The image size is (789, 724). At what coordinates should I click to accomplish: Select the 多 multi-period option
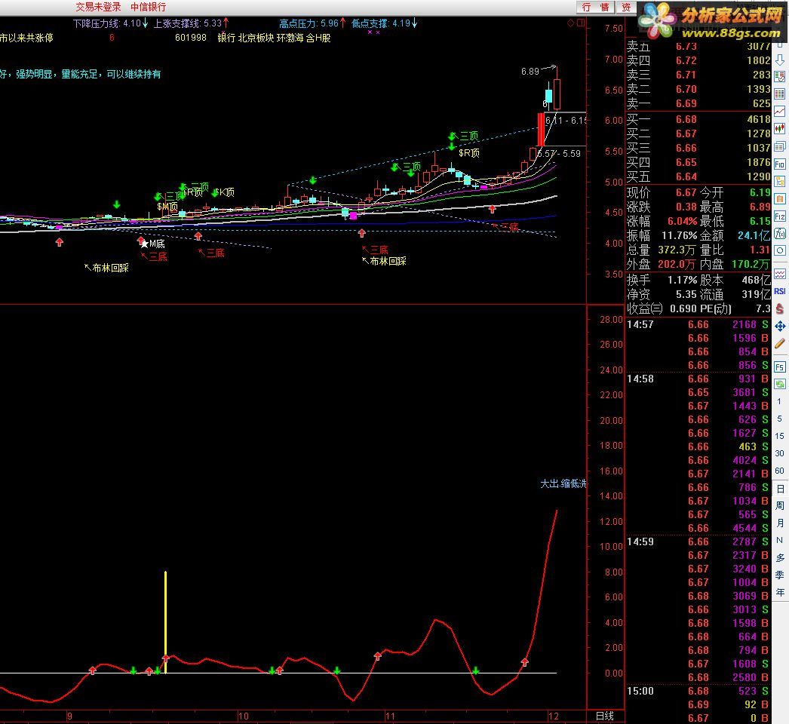click(x=780, y=558)
